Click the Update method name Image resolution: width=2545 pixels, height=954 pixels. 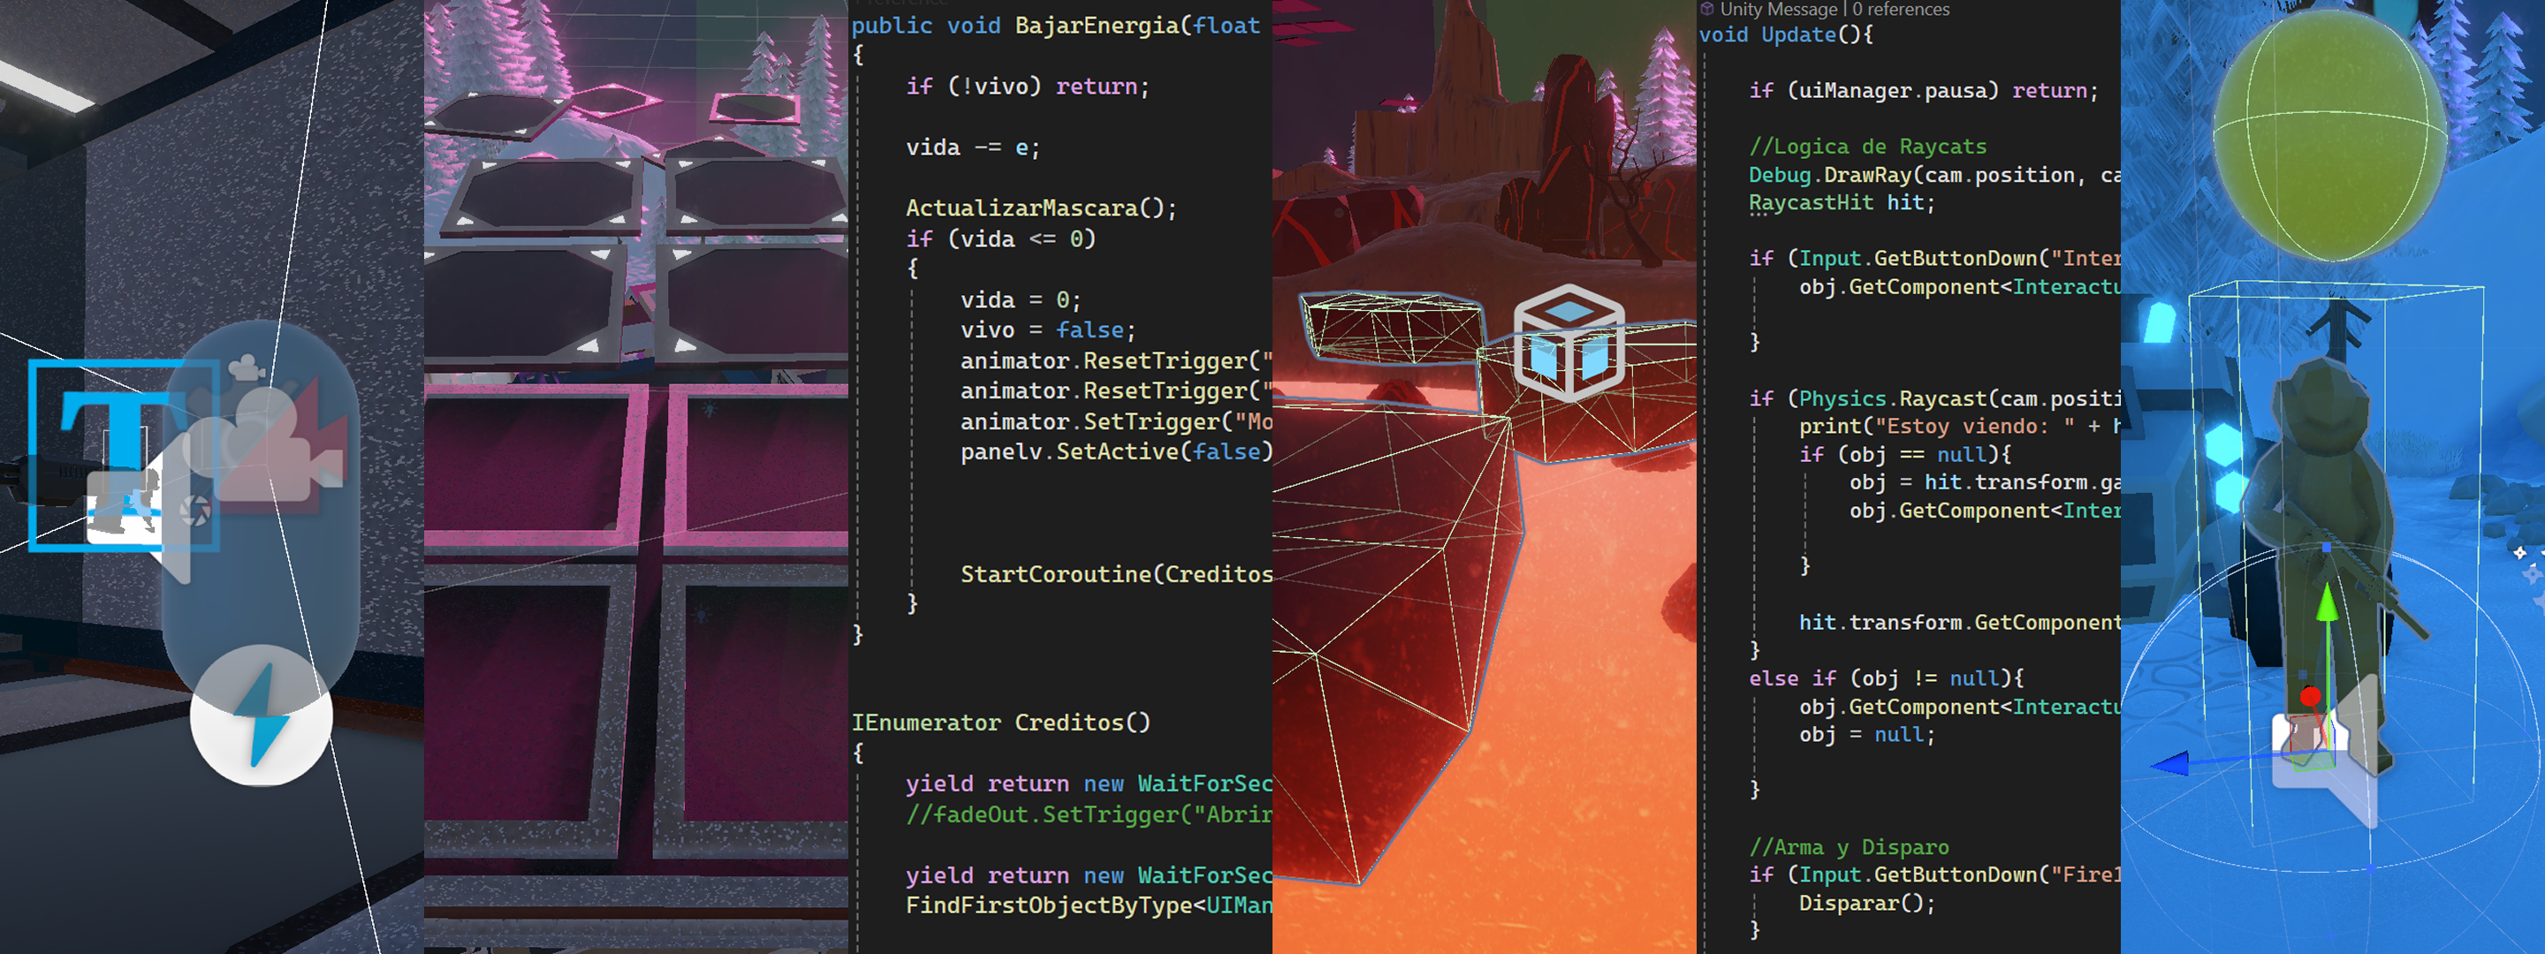[1798, 35]
